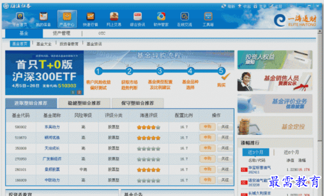Click 申购 for fund 519670
Viewport: 324px width, 196px height.
(208, 138)
